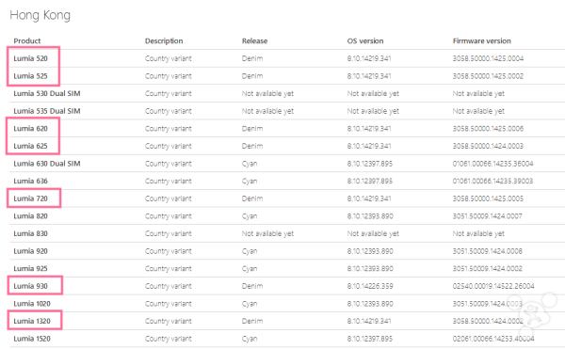This screenshot has height=349, width=565.
Task: Click the Hong Kong section heading
Action: point(40,15)
